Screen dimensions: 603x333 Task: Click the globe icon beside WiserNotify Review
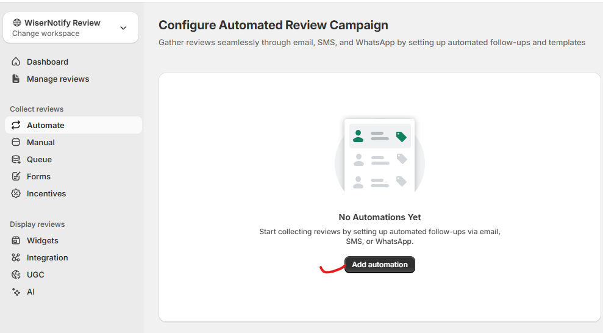pyautogui.click(x=16, y=23)
